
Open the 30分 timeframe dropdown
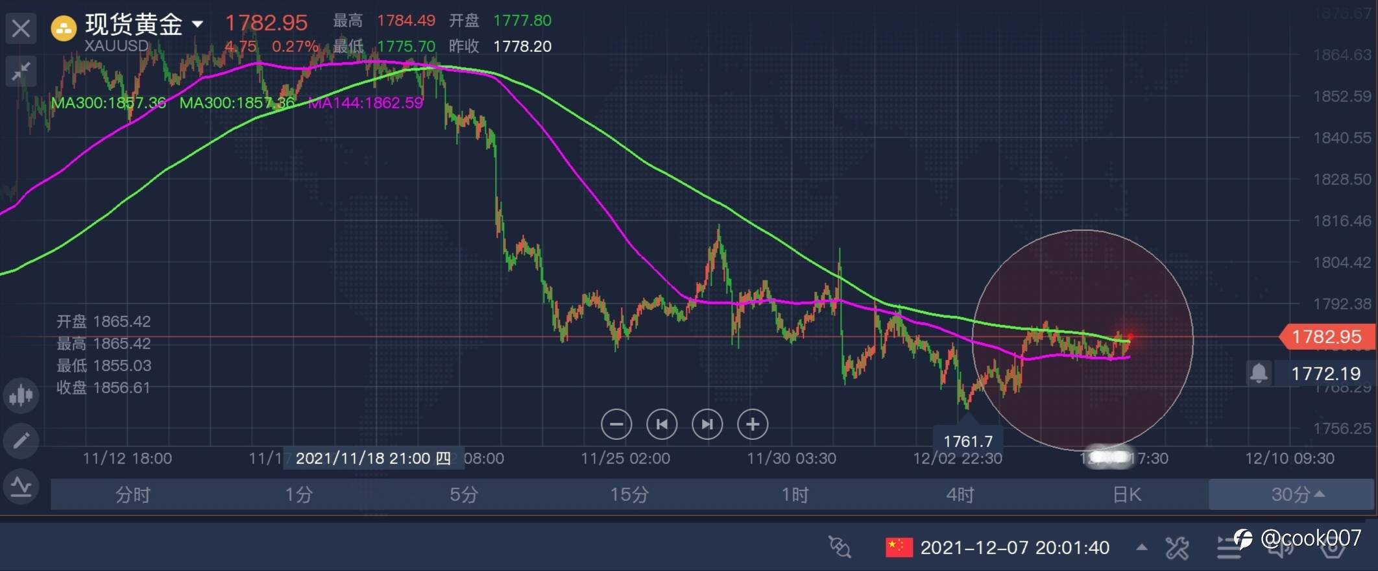(1291, 494)
